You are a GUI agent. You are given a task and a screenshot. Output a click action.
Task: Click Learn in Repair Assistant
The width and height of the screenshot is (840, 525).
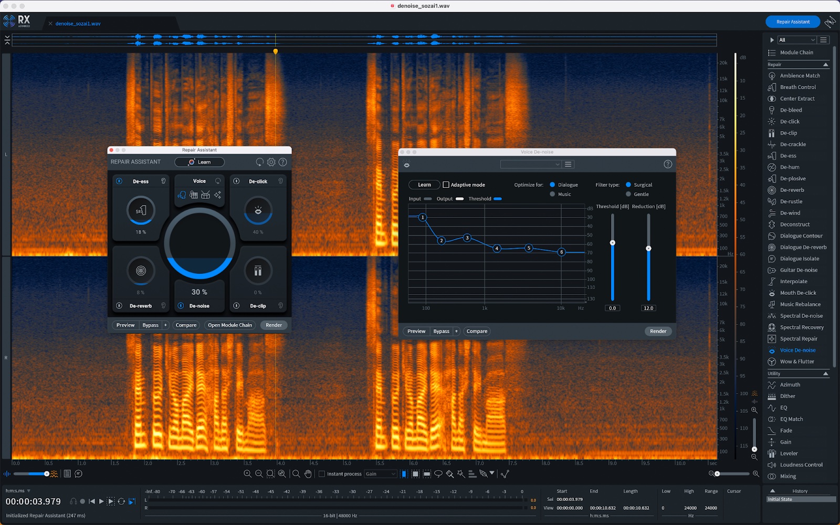pos(199,162)
